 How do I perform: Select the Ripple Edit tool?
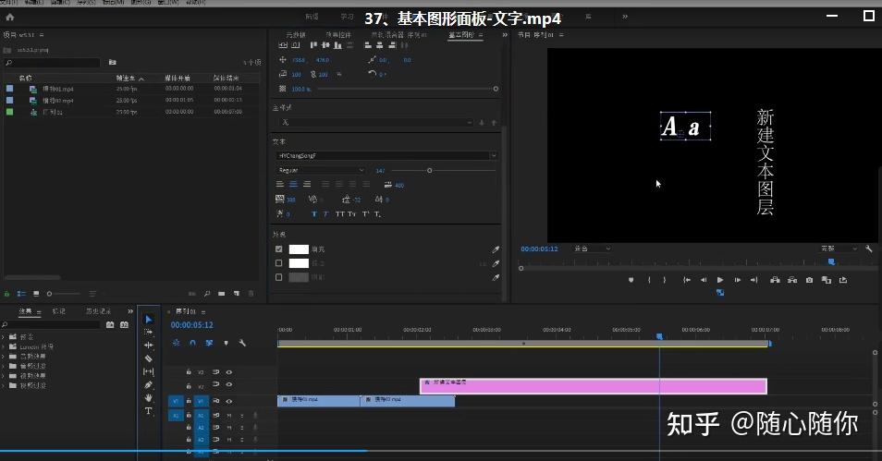149,346
